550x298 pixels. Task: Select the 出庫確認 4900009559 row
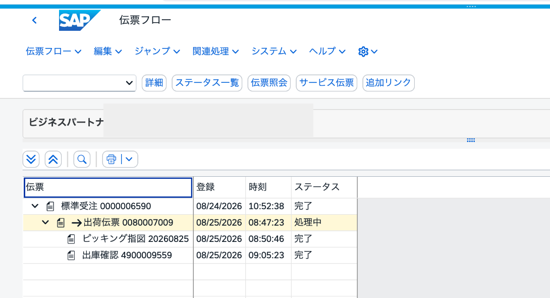pyautogui.click(x=190, y=255)
